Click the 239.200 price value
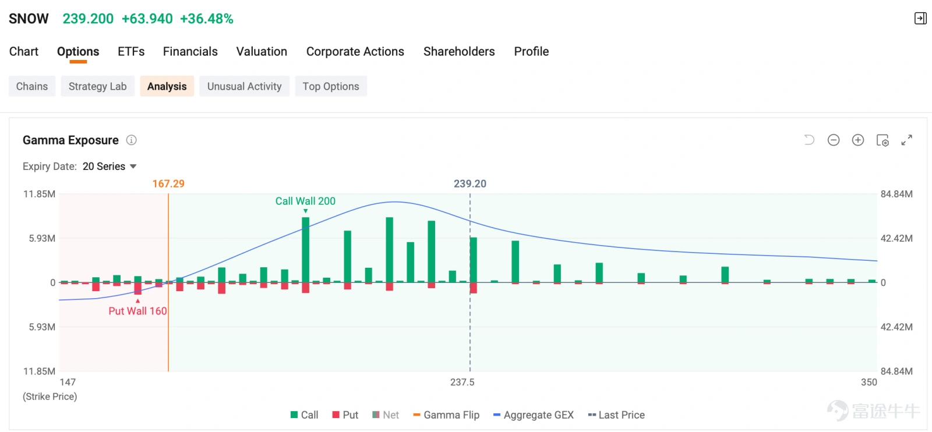This screenshot has height=432, width=932. click(x=88, y=19)
